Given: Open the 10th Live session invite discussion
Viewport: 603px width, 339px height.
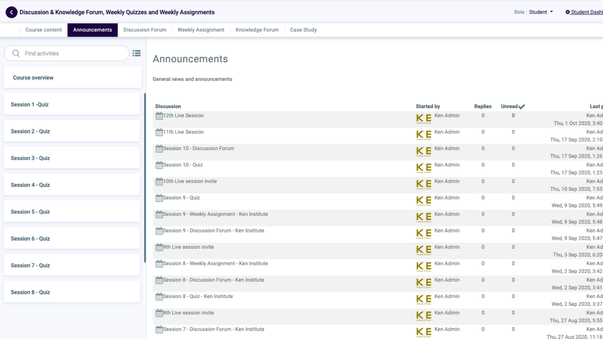Looking at the screenshot, I should pos(190,181).
